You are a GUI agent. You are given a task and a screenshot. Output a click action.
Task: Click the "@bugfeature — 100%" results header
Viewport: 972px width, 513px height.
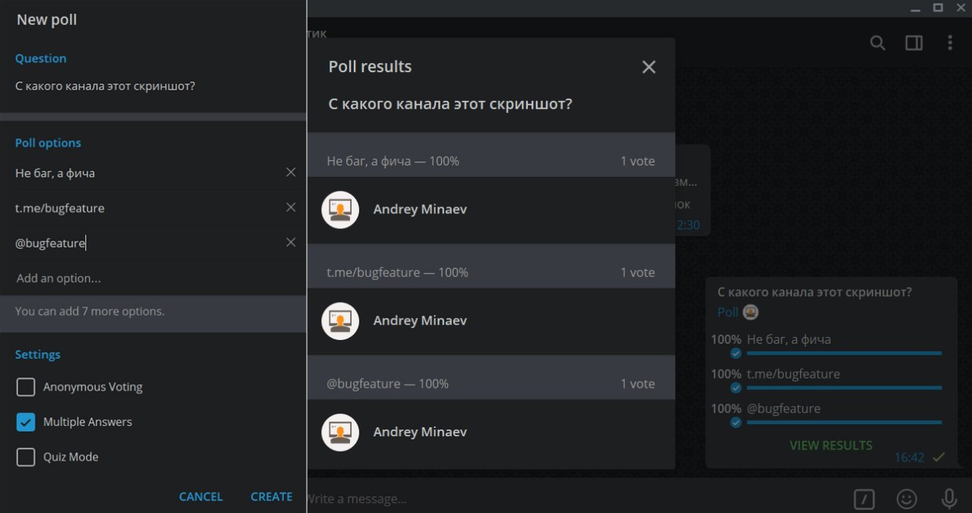tap(491, 378)
